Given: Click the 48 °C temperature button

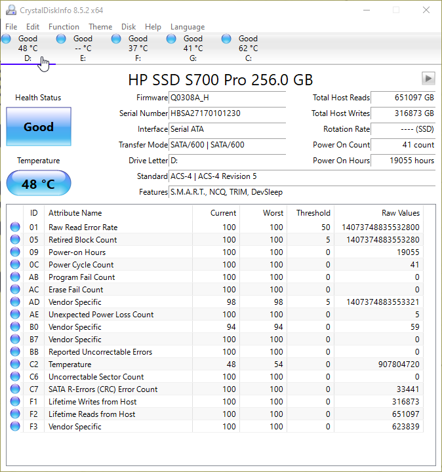Looking at the screenshot, I should tap(38, 184).
